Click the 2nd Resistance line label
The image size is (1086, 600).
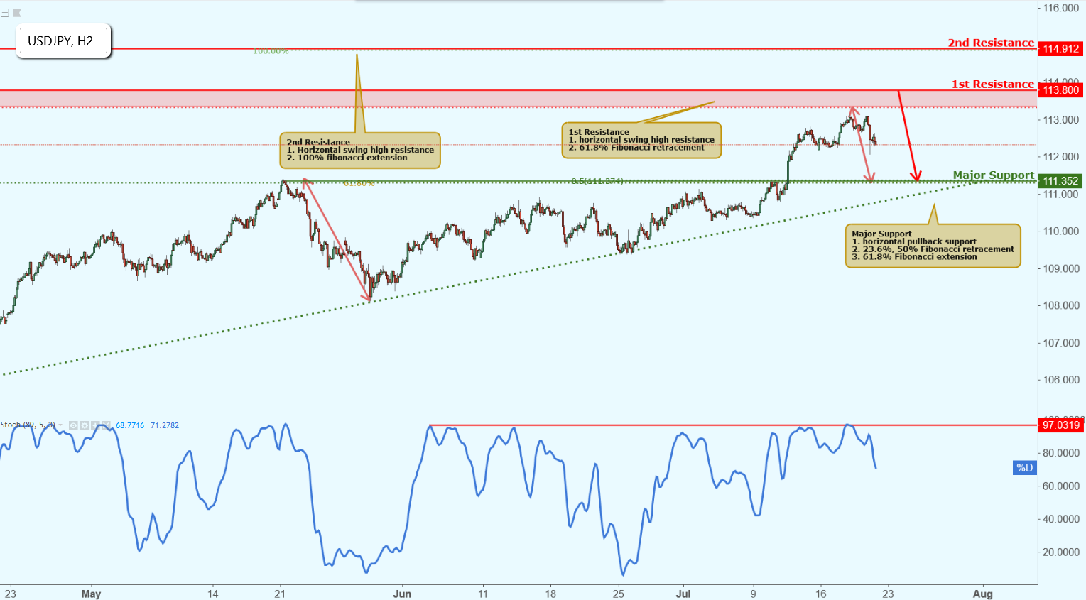[991, 43]
